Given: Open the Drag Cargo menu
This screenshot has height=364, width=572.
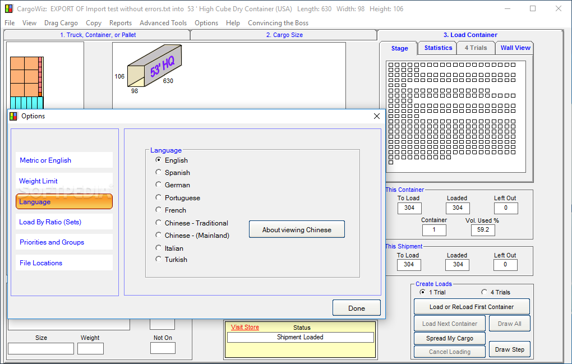Looking at the screenshot, I should (x=61, y=23).
